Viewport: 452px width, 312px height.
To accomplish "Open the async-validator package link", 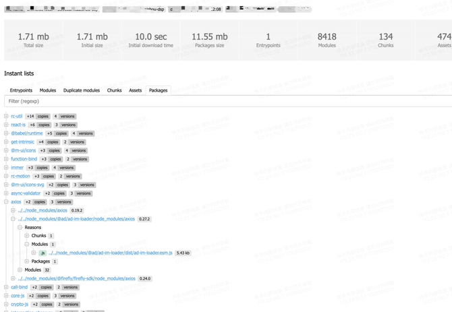I will [x=26, y=193].
